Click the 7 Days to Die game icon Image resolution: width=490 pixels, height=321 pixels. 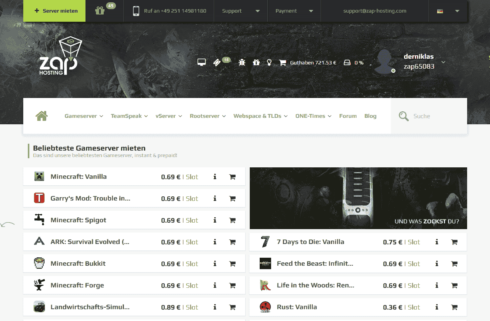[265, 242]
